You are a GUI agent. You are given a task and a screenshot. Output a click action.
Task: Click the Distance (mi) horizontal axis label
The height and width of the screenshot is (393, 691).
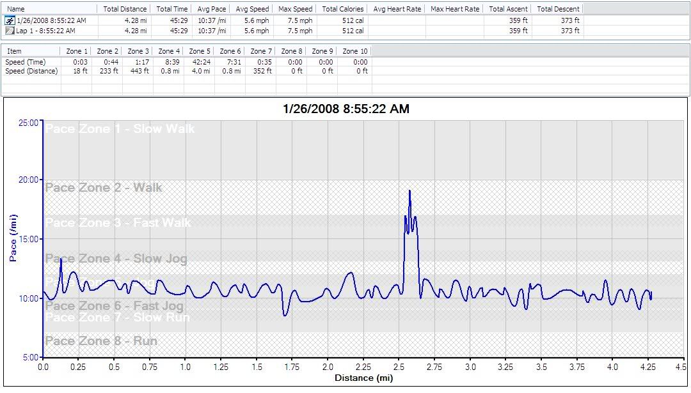(x=363, y=378)
